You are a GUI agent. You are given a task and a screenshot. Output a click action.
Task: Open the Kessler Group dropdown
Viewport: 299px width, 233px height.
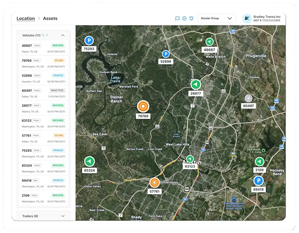(216, 18)
